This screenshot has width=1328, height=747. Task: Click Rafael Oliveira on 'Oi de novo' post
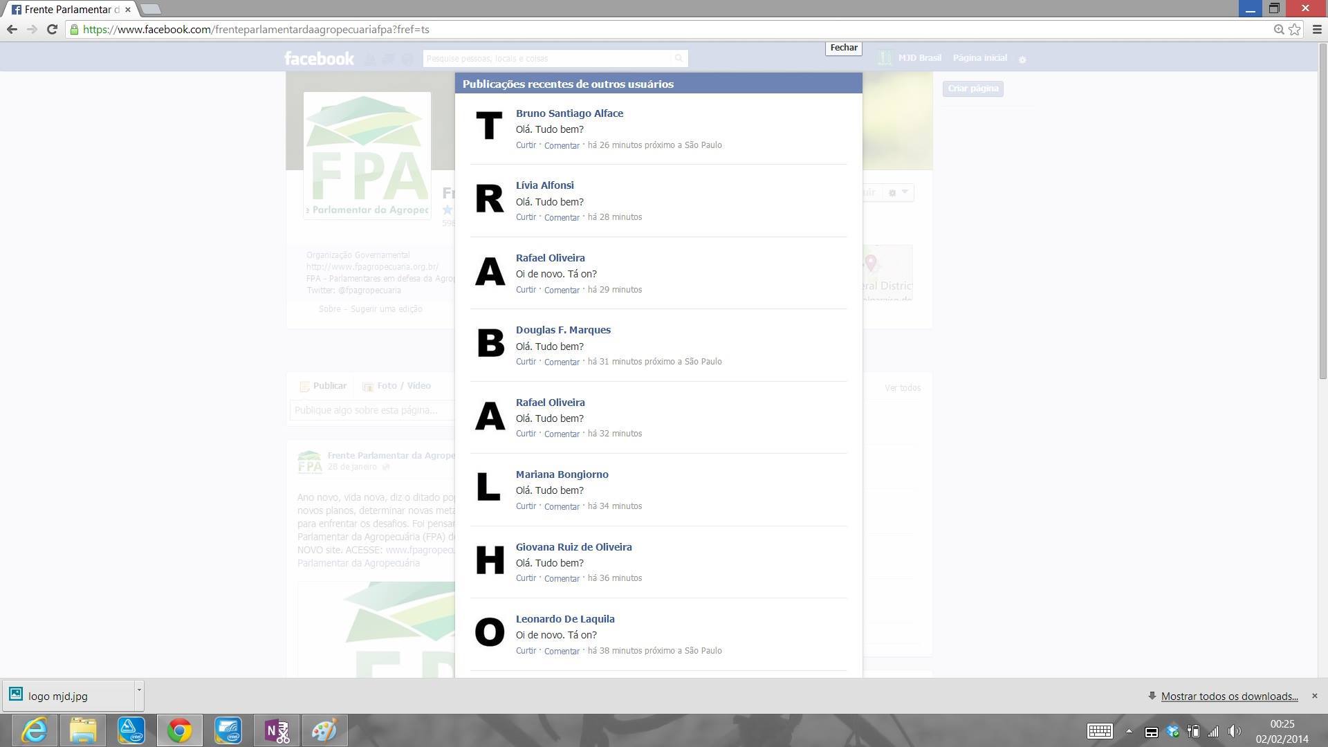[x=550, y=258]
